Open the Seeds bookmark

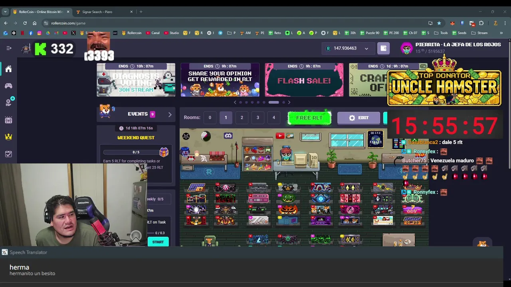pyautogui.click(x=459, y=33)
